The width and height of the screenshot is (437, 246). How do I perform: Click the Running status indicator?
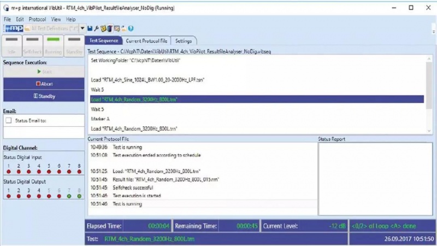click(x=53, y=46)
